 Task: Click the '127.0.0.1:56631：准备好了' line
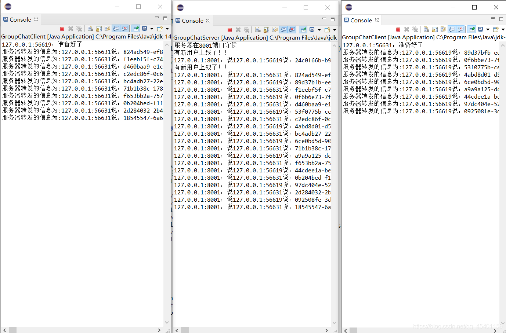pyautogui.click(x=383, y=45)
